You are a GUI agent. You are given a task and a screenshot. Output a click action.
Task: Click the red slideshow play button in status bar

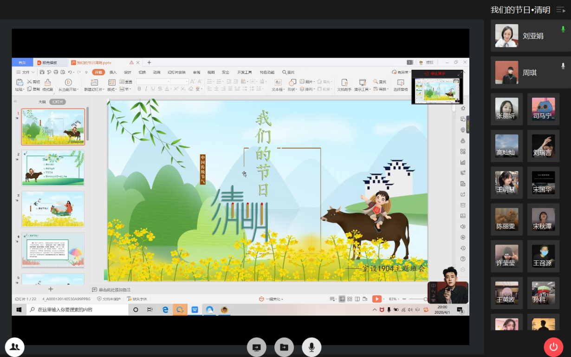coord(376,299)
